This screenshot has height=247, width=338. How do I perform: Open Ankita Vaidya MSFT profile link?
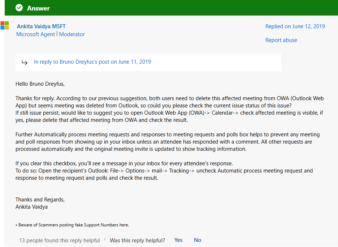[x=41, y=26]
